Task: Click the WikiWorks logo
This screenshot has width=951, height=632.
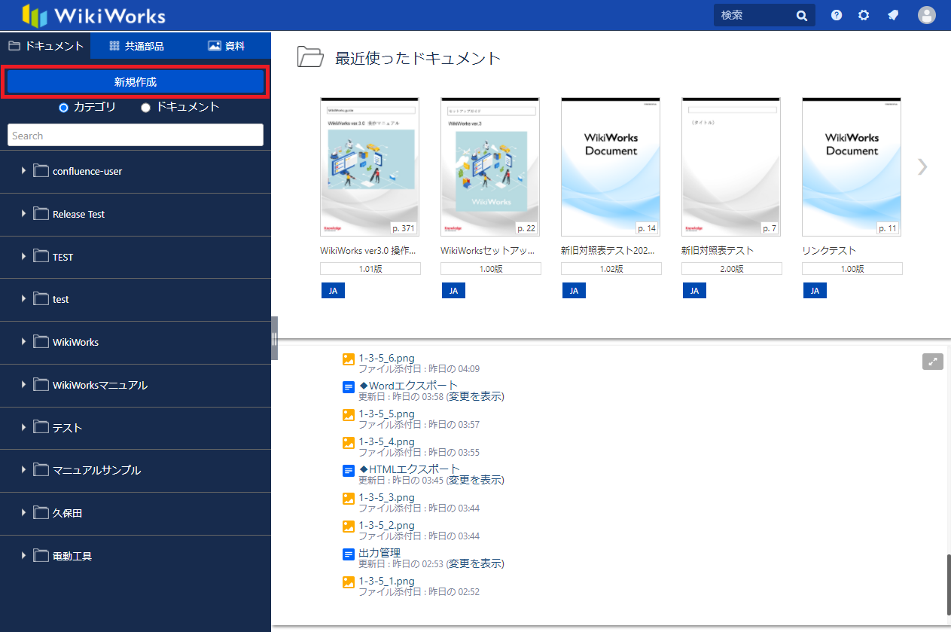Action: coord(93,15)
